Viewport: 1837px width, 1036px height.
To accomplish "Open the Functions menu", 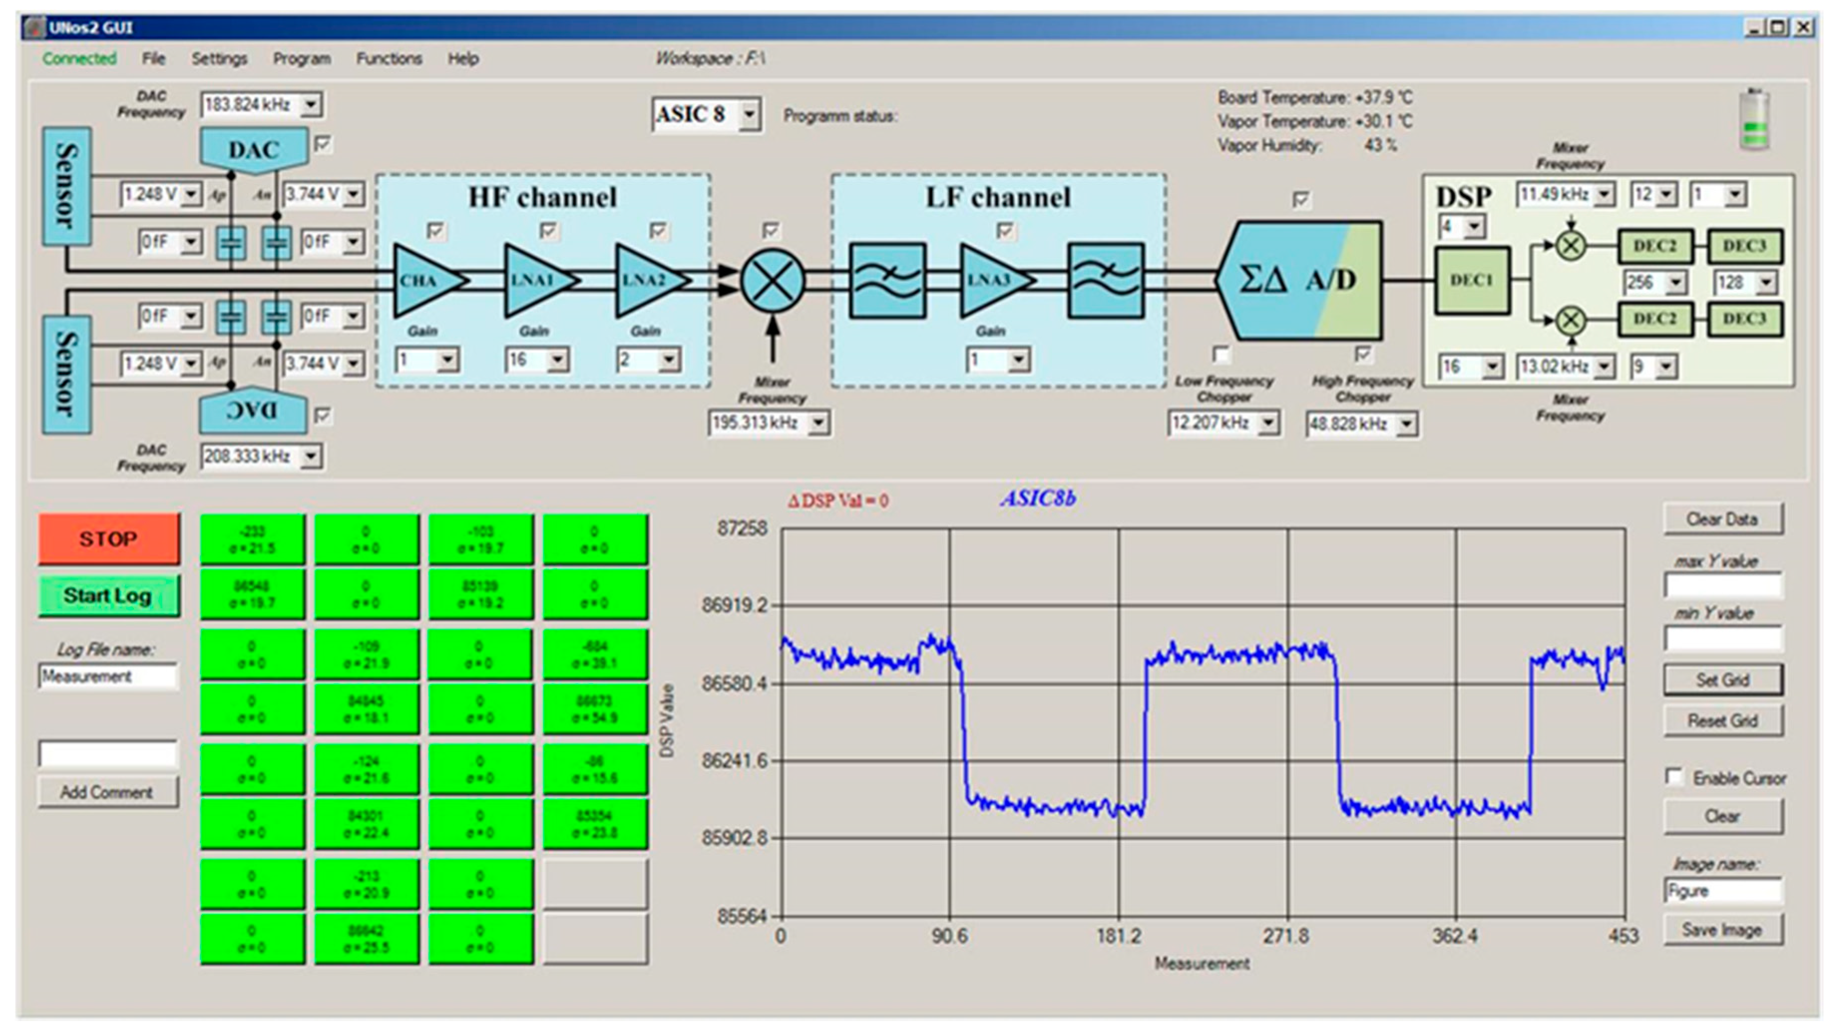I will tap(389, 58).
